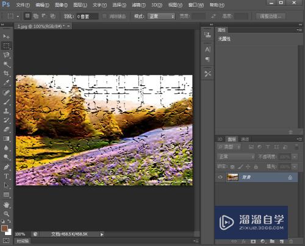Select the Path Selection tool
305x246 pixels.
[6, 185]
